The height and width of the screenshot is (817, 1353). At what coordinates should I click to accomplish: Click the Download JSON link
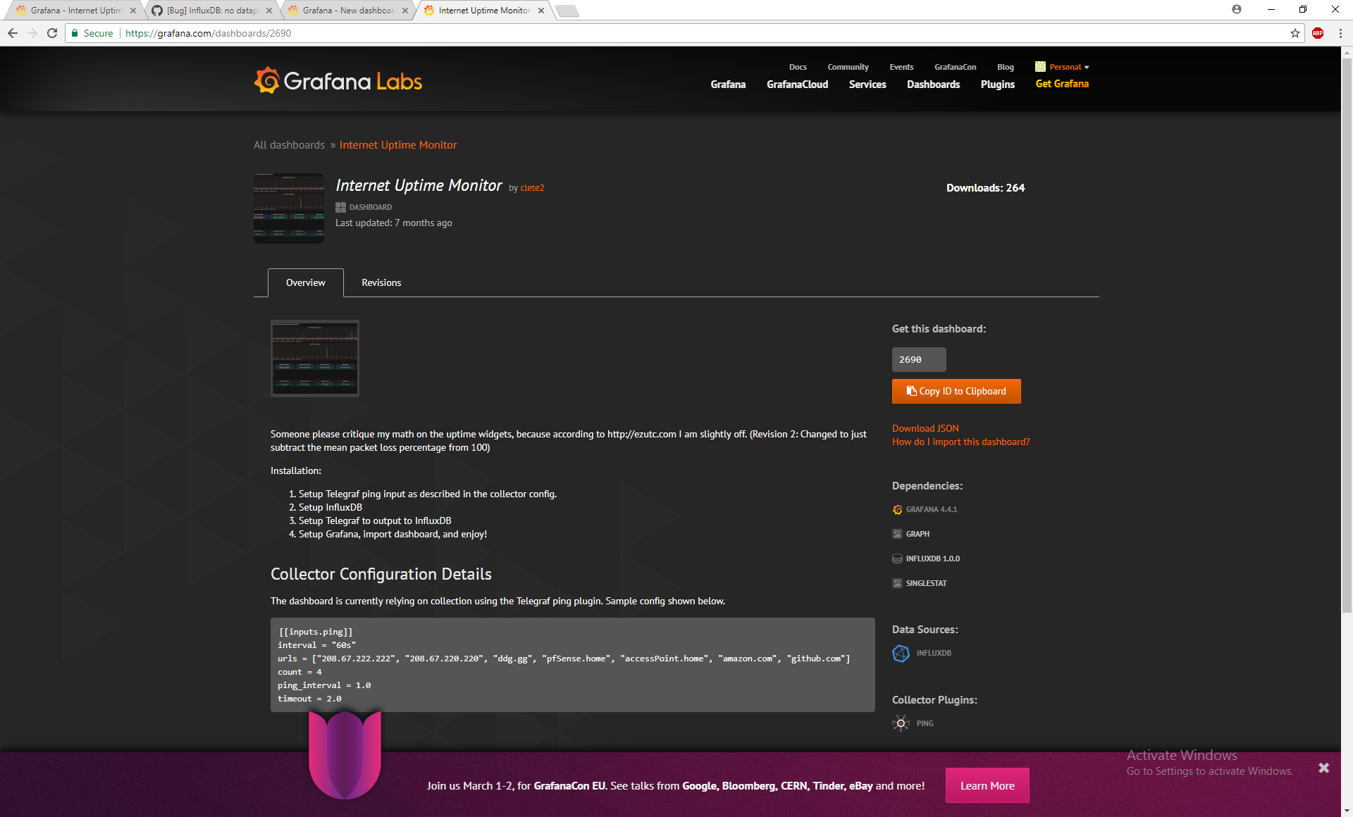click(925, 428)
